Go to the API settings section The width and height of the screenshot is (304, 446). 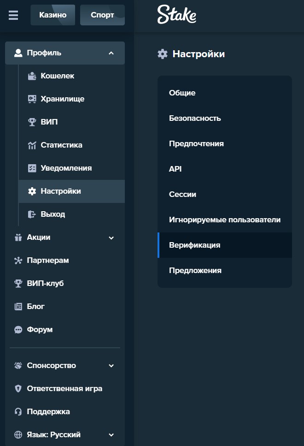pyautogui.click(x=176, y=169)
